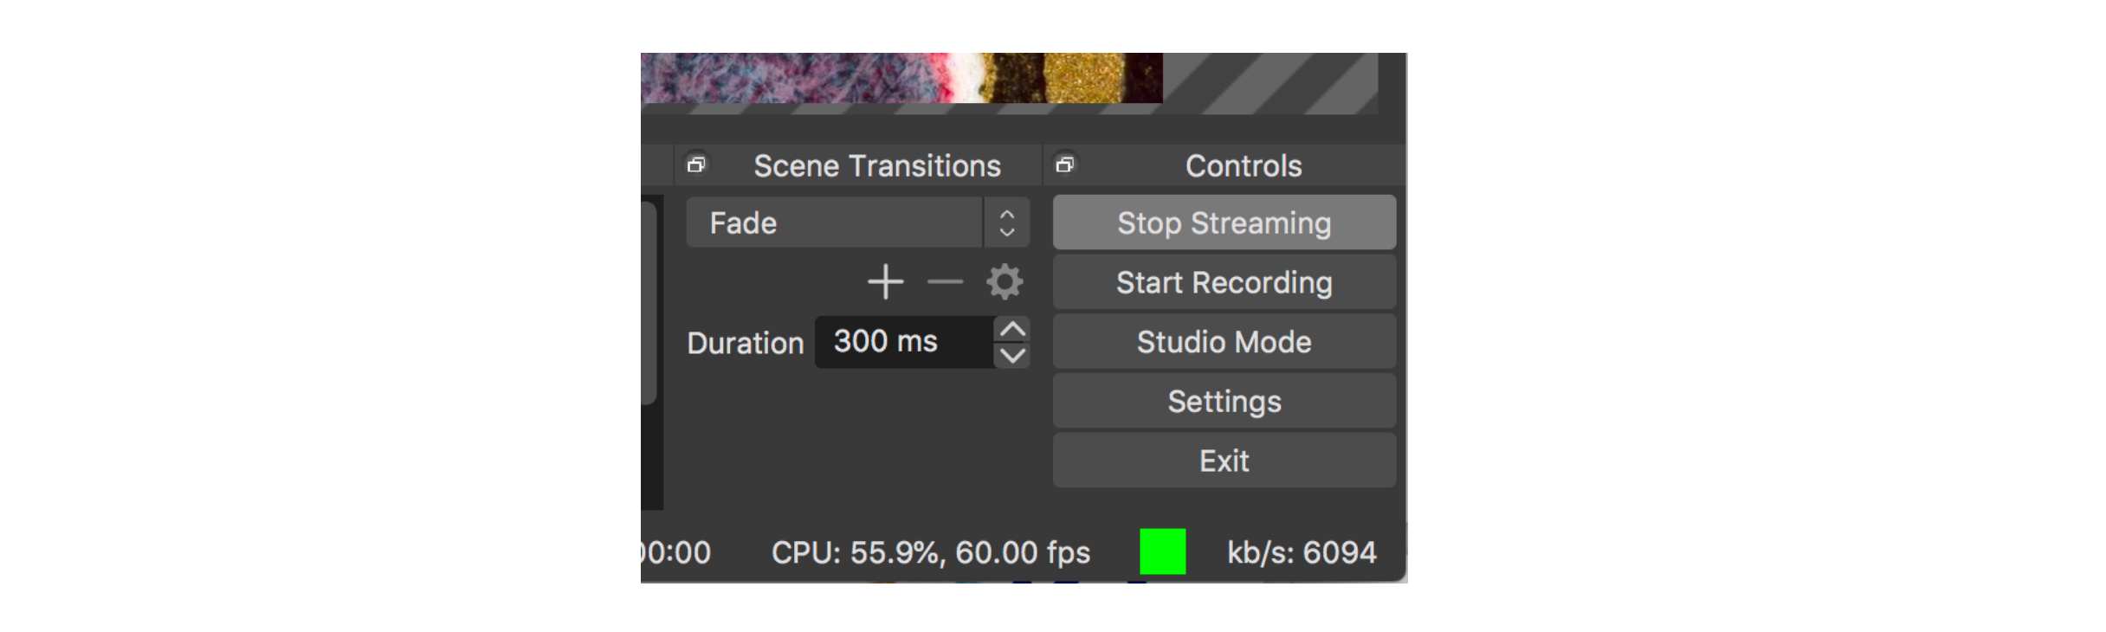2106x632 pixels.
Task: Open Settings from Controls panel
Action: click(x=1224, y=402)
